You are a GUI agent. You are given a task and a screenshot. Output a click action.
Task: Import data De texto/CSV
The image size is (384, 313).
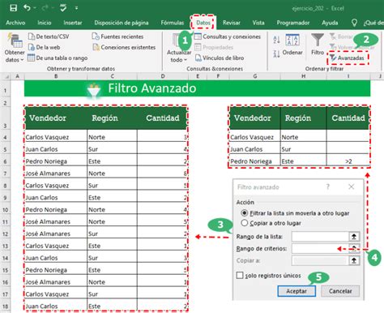click(x=49, y=36)
